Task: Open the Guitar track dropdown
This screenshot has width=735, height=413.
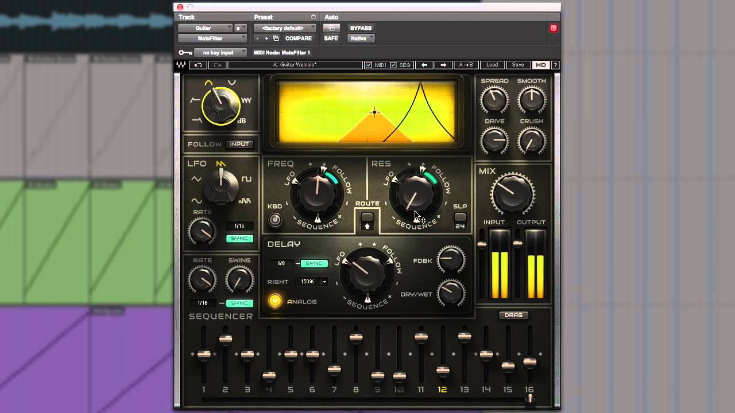Action: pos(205,28)
